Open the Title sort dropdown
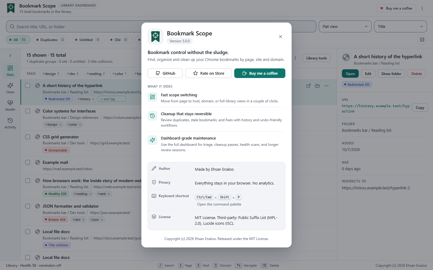The image size is (433, 270). (x=401, y=26)
